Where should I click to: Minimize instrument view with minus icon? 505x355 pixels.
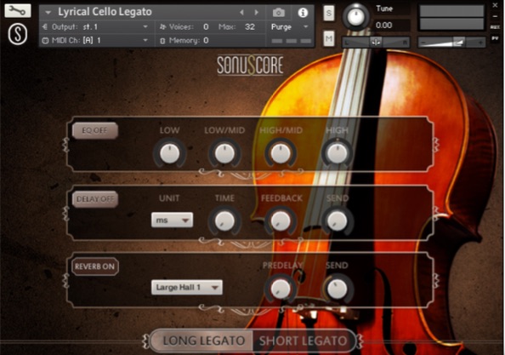coord(495,16)
